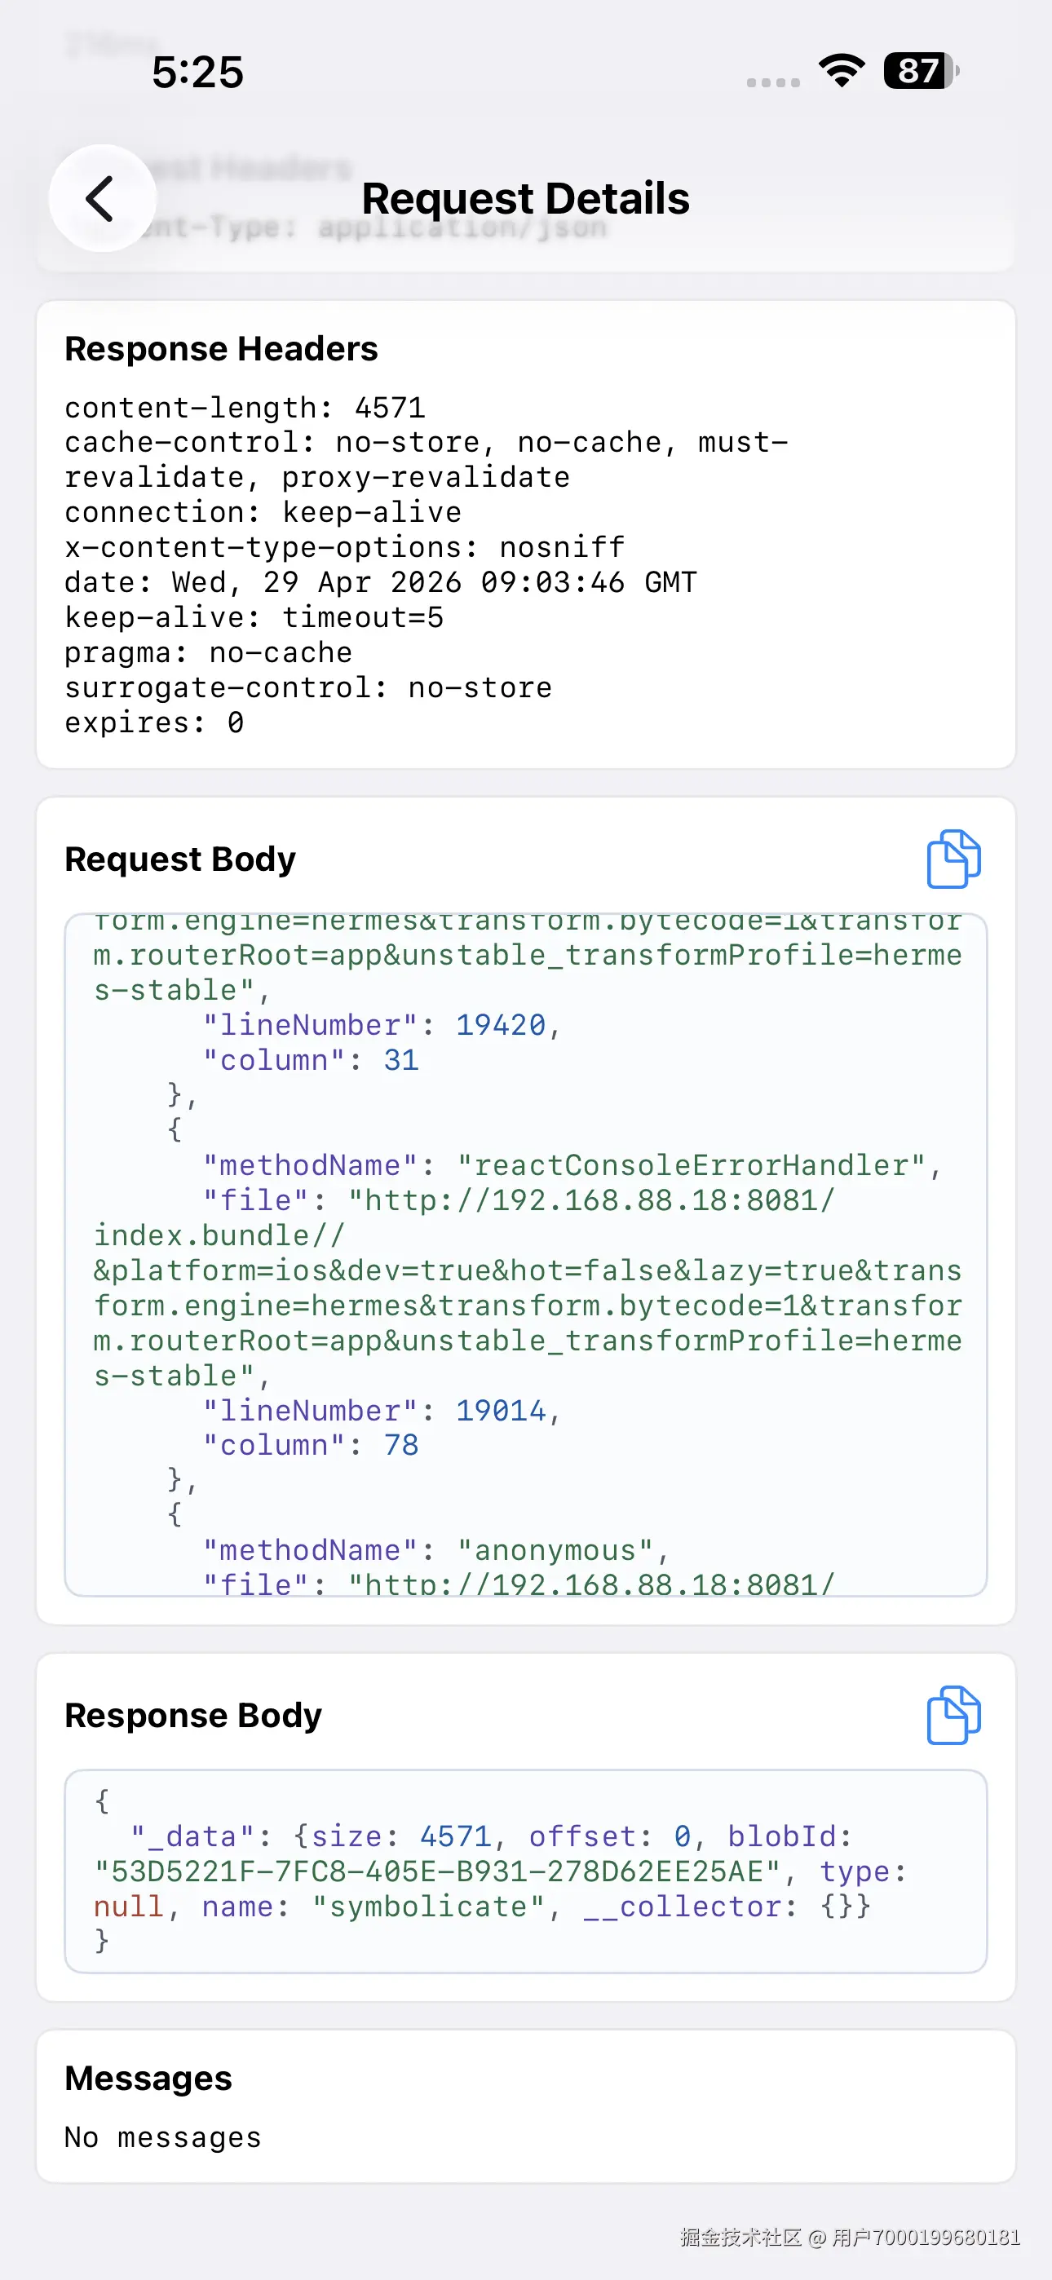Tap the 87% battery indicator

[917, 73]
